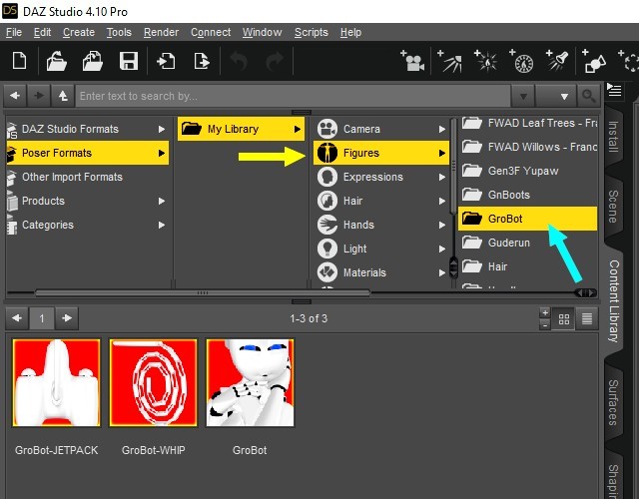Create a new spotlight
639x499 pixels.
click(x=557, y=60)
